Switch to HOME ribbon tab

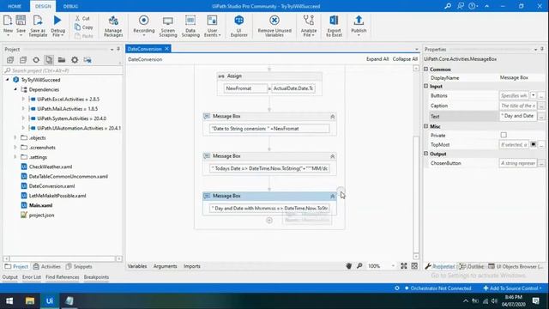pos(15,6)
